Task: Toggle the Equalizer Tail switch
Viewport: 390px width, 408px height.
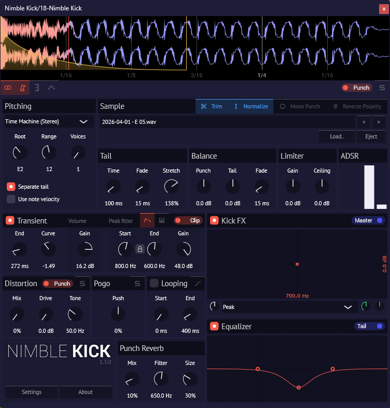Action: (370, 326)
